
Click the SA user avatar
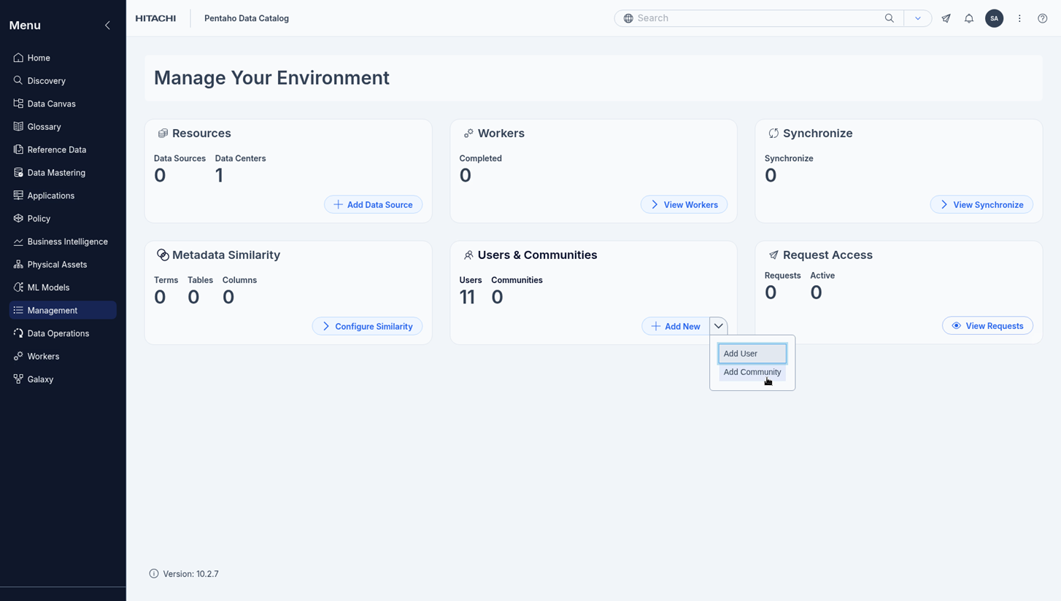coord(994,18)
